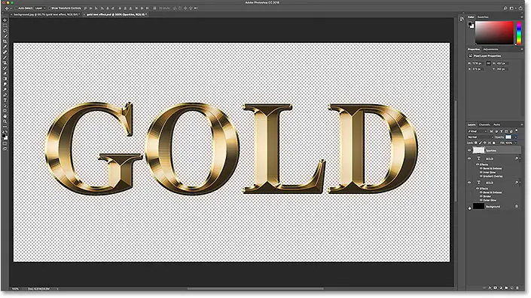Select the Zoom tool magnifier

tap(5, 121)
